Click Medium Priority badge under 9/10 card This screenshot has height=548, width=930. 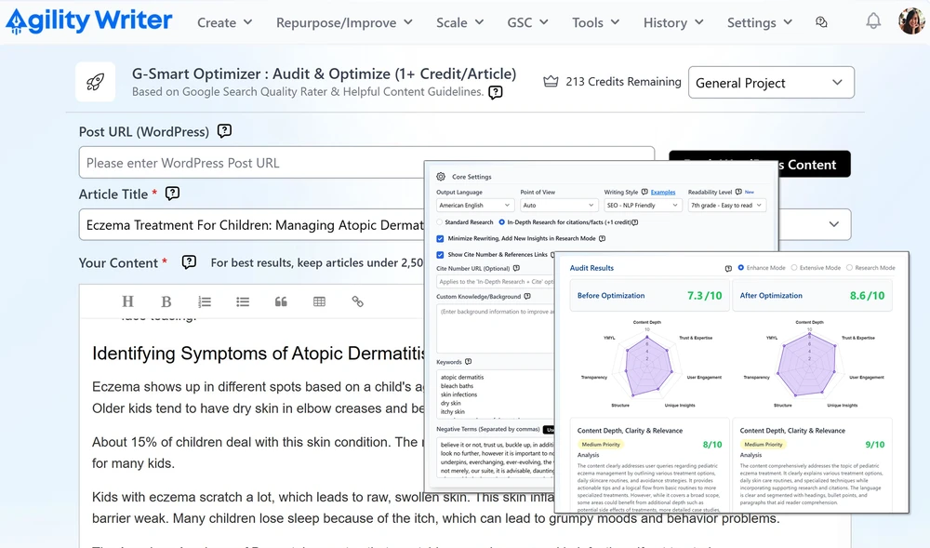[x=763, y=444]
